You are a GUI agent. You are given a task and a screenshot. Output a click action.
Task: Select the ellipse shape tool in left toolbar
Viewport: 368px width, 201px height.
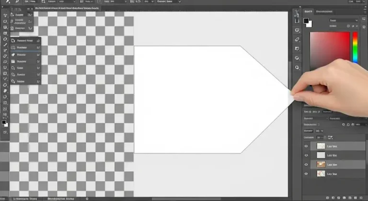tap(5, 39)
